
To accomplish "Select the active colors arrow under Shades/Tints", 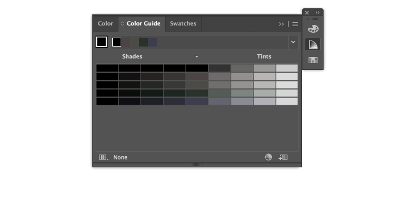I will click(197, 57).
